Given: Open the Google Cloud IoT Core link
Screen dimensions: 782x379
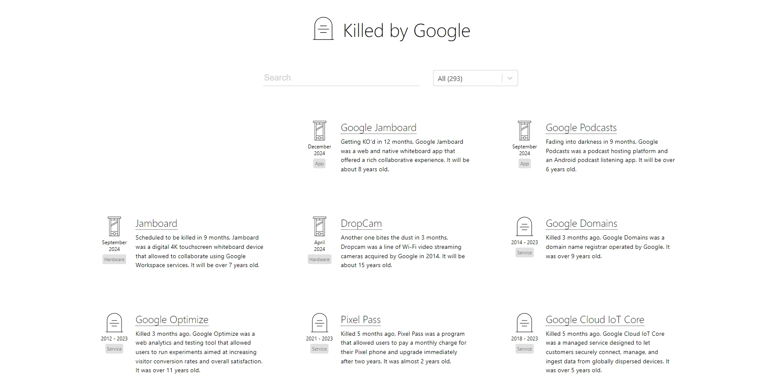Looking at the screenshot, I should (x=595, y=320).
